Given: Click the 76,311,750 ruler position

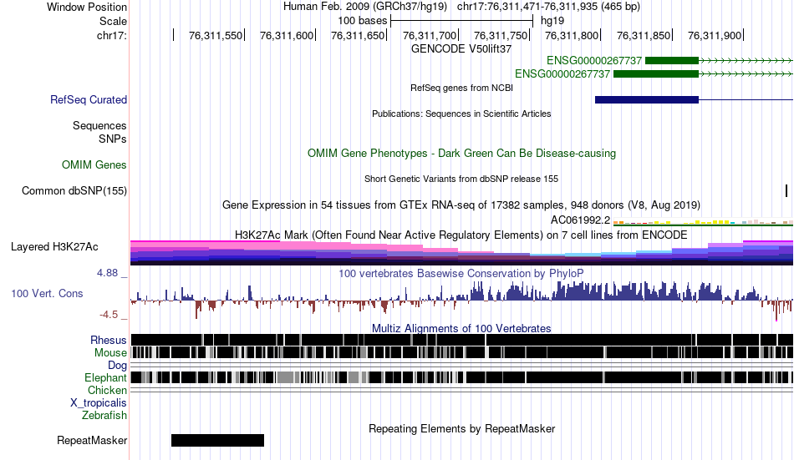Looking at the screenshot, I should coord(501,35).
